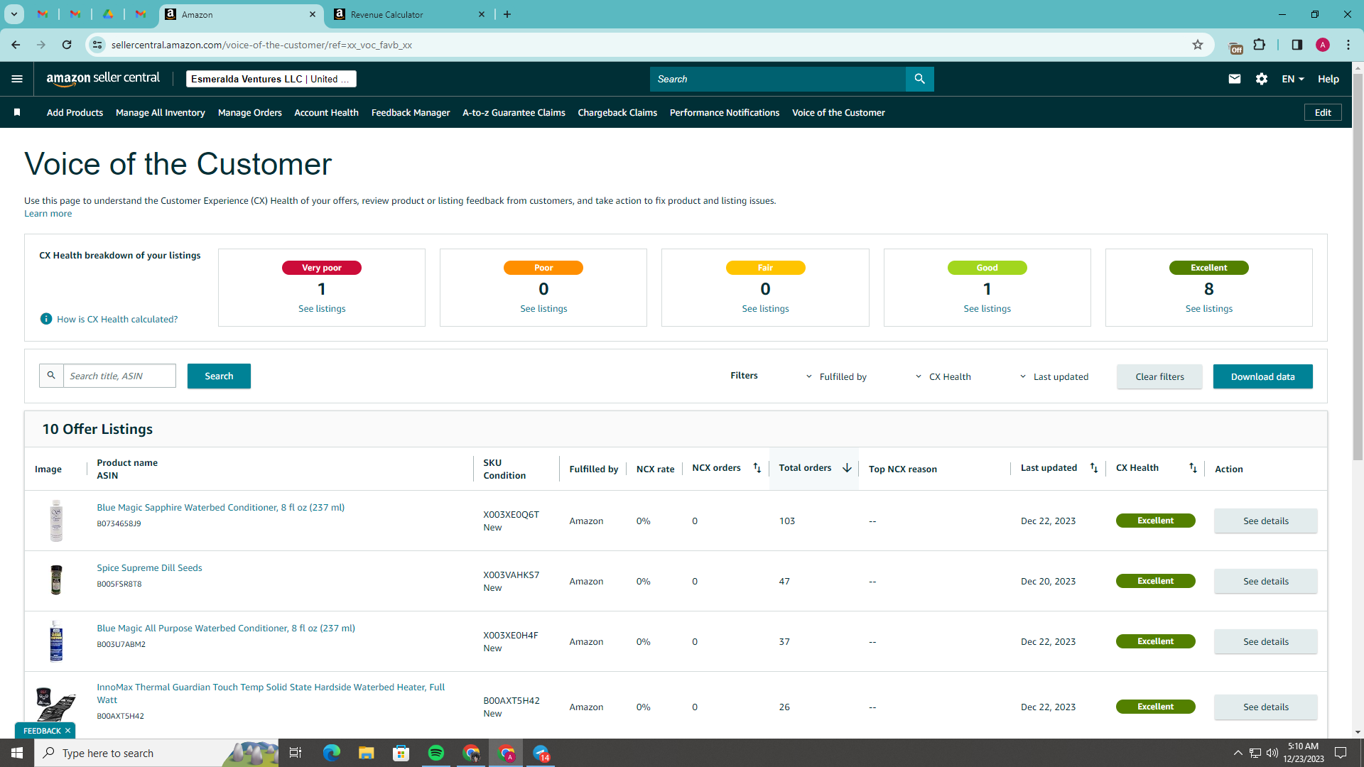1364x767 pixels.
Task: Click Clear filters button
Action: (x=1159, y=376)
